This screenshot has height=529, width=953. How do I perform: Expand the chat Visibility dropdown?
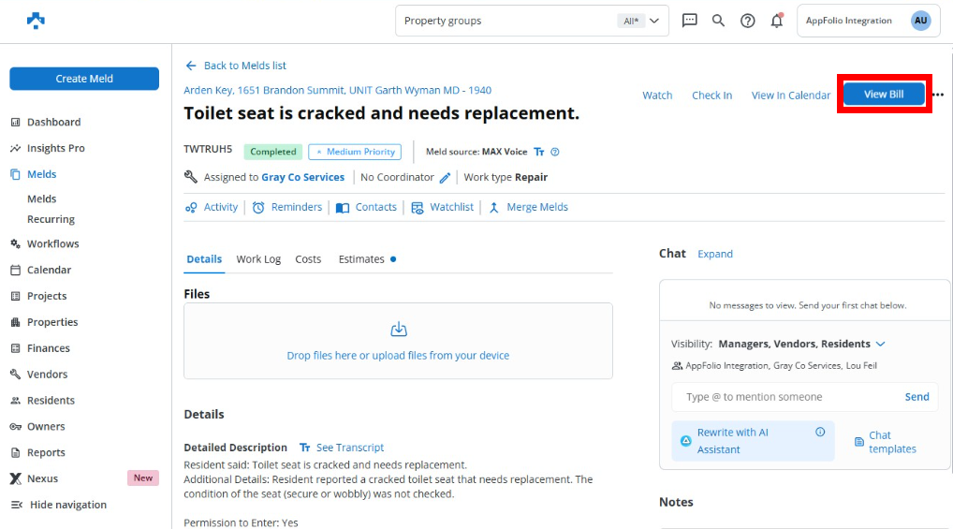point(880,344)
